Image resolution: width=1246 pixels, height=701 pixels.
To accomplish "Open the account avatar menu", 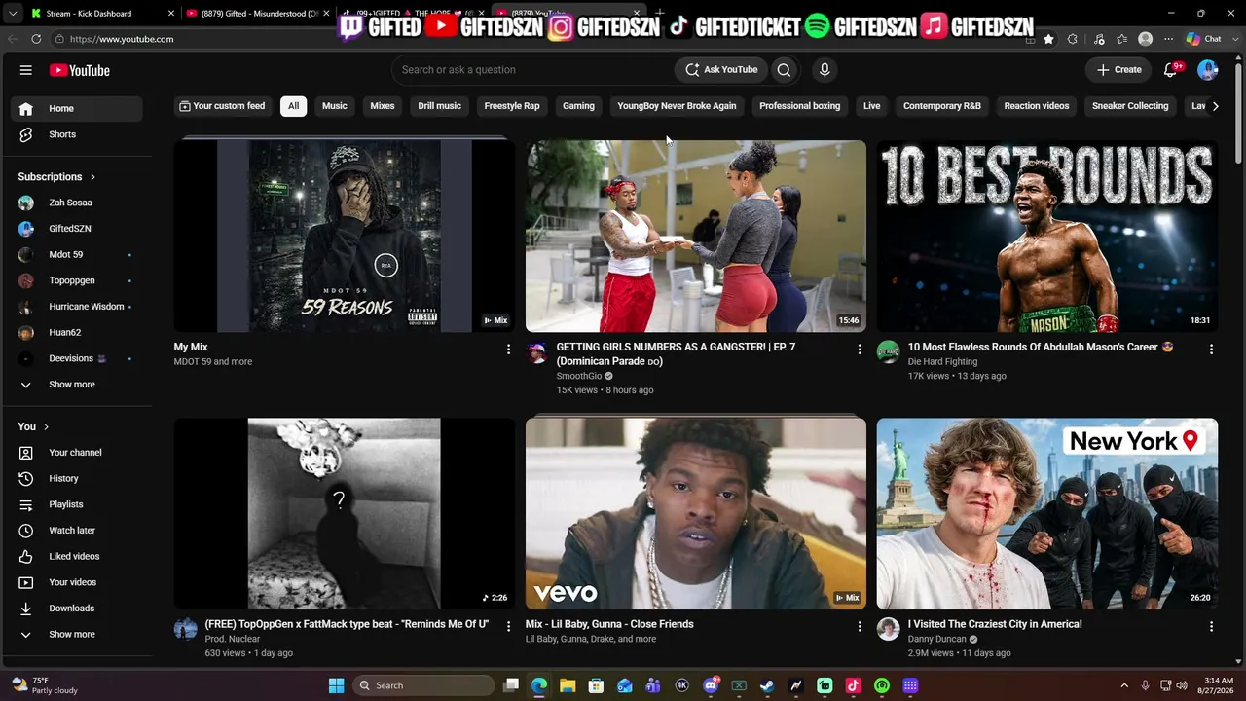I will point(1207,70).
